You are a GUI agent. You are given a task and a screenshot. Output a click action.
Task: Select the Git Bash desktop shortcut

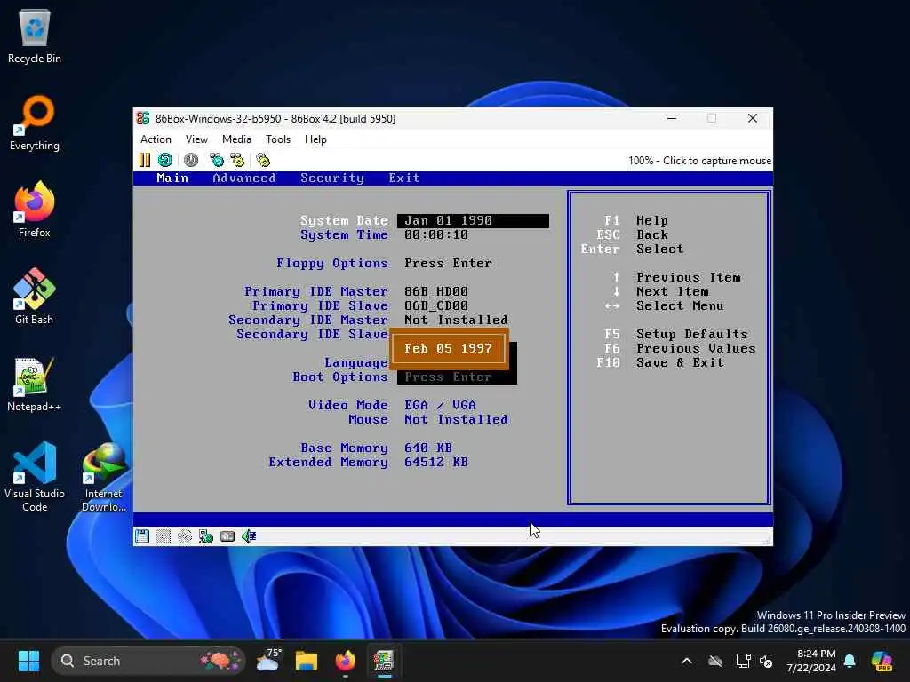(x=35, y=297)
